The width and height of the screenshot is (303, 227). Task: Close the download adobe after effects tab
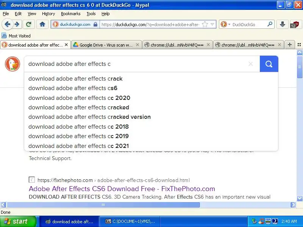point(66,45)
